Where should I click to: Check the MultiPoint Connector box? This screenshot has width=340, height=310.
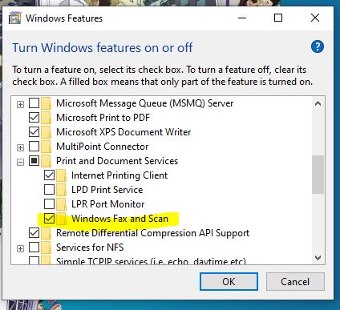point(34,146)
